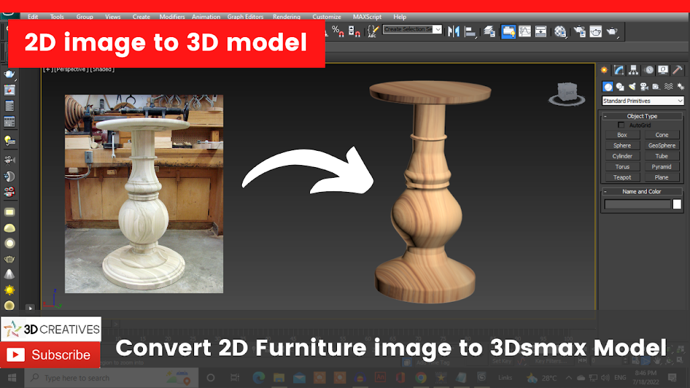This screenshot has width=690, height=388.
Task: Select the Lights creation category
Action: [x=632, y=86]
